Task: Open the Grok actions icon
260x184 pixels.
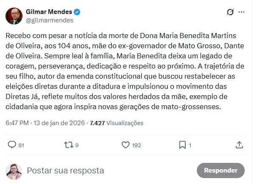Action: (230, 12)
